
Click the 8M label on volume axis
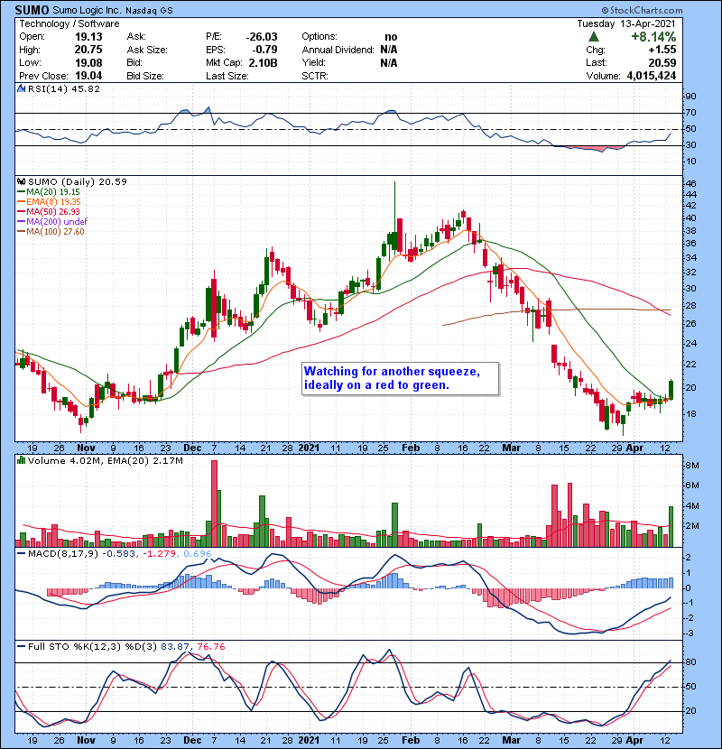pos(692,466)
